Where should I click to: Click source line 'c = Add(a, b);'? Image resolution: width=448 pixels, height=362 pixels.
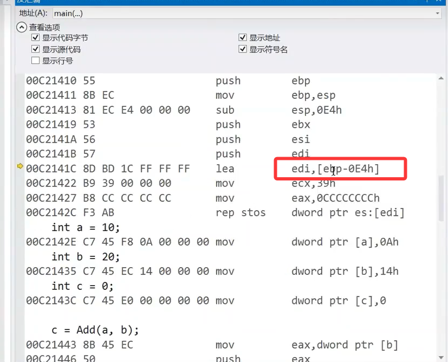click(95, 330)
